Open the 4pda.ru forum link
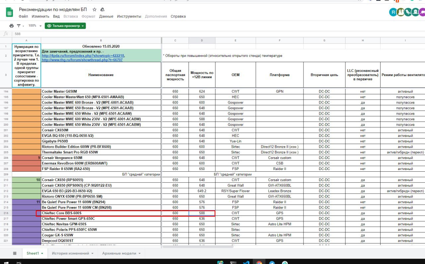Screen dimensions: 425x264 click(83, 56)
